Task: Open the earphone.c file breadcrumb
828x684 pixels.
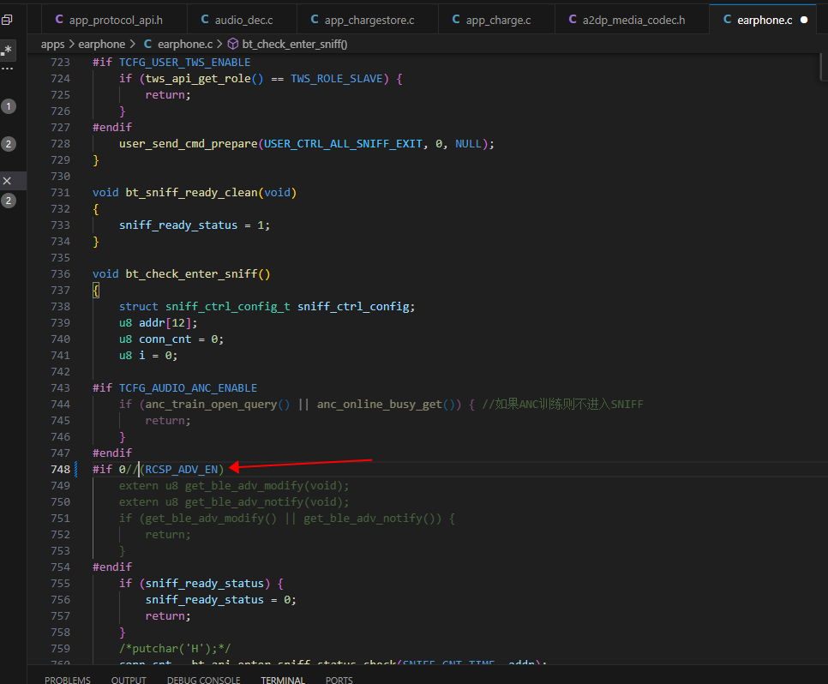Action: pos(178,45)
